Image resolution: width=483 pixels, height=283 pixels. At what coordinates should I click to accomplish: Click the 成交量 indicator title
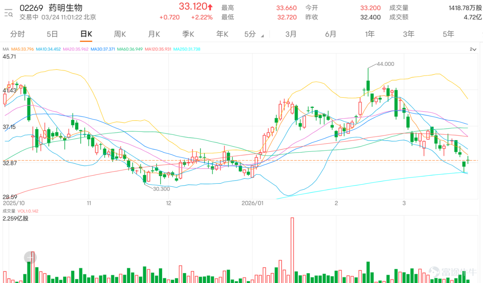9,211
